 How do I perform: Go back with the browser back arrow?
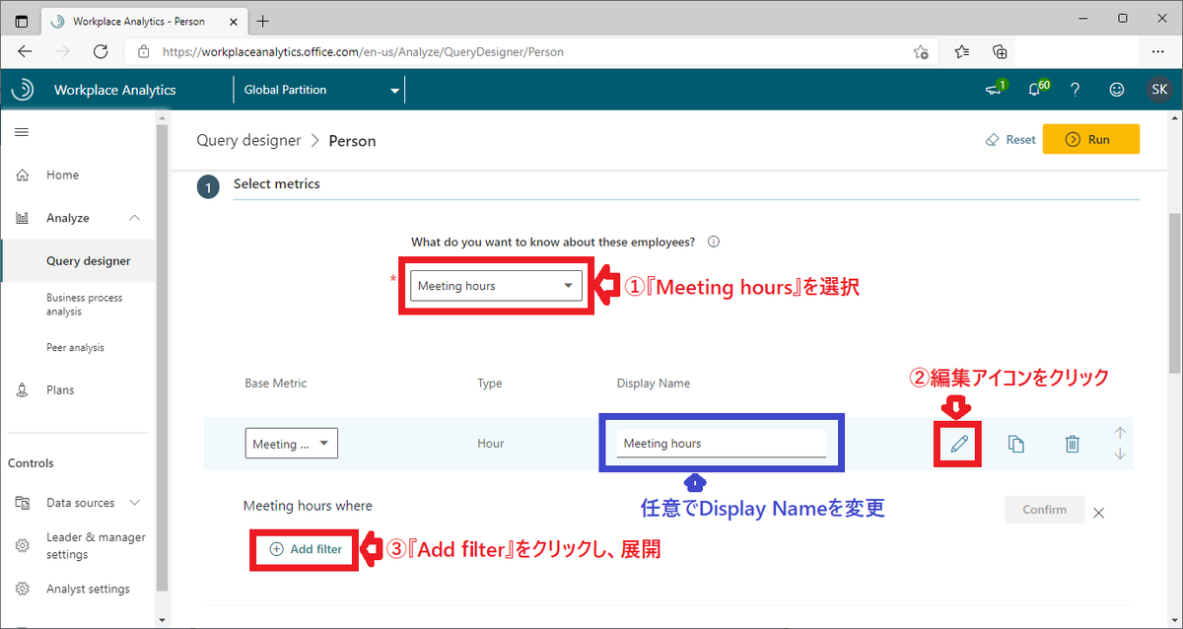coord(25,51)
